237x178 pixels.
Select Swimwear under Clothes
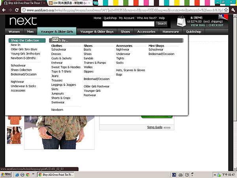[58, 102]
